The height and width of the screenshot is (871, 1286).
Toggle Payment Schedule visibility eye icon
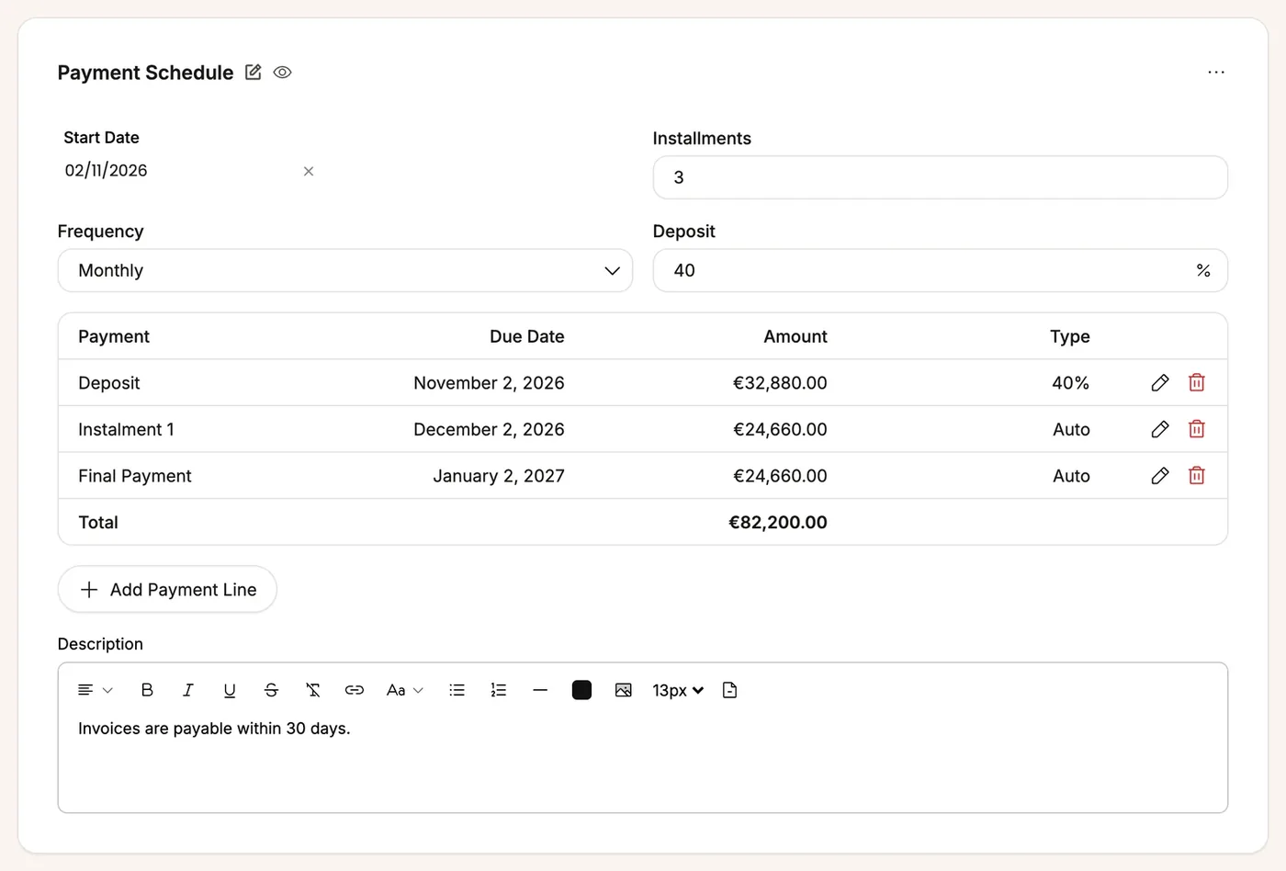click(x=282, y=72)
